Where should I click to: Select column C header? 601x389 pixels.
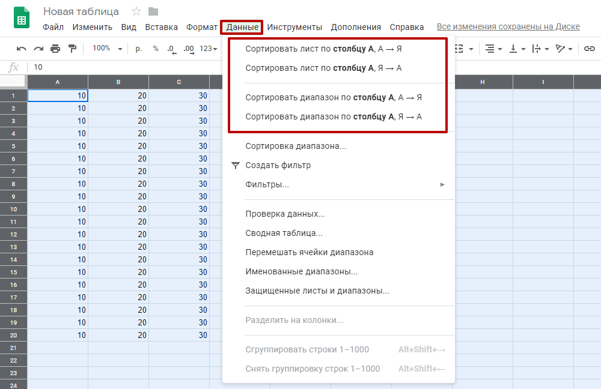point(179,82)
